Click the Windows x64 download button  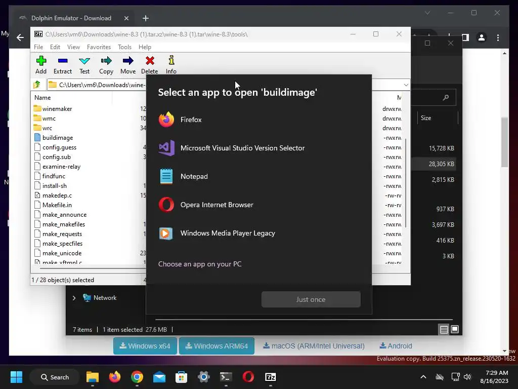point(145,346)
